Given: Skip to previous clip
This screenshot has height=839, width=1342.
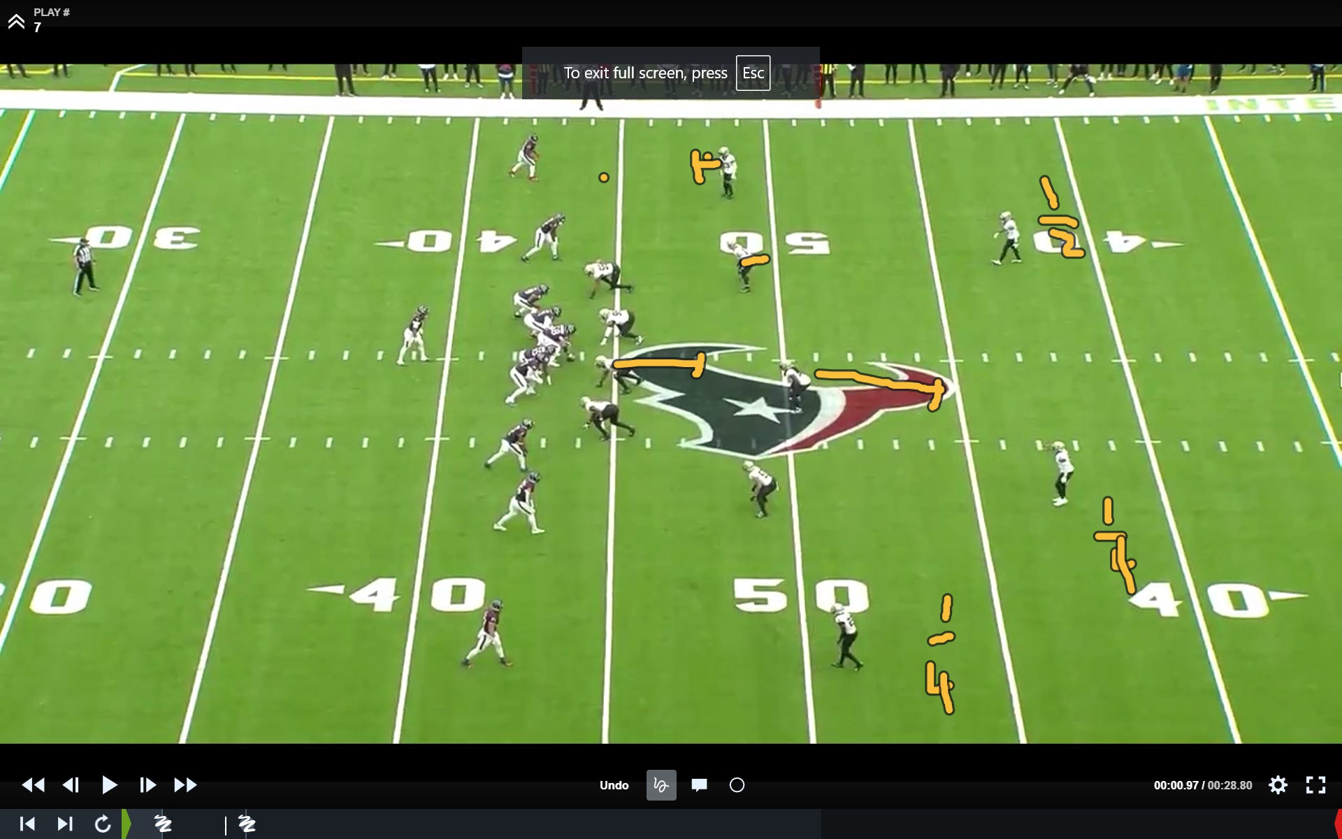Looking at the screenshot, I should pos(27,824).
